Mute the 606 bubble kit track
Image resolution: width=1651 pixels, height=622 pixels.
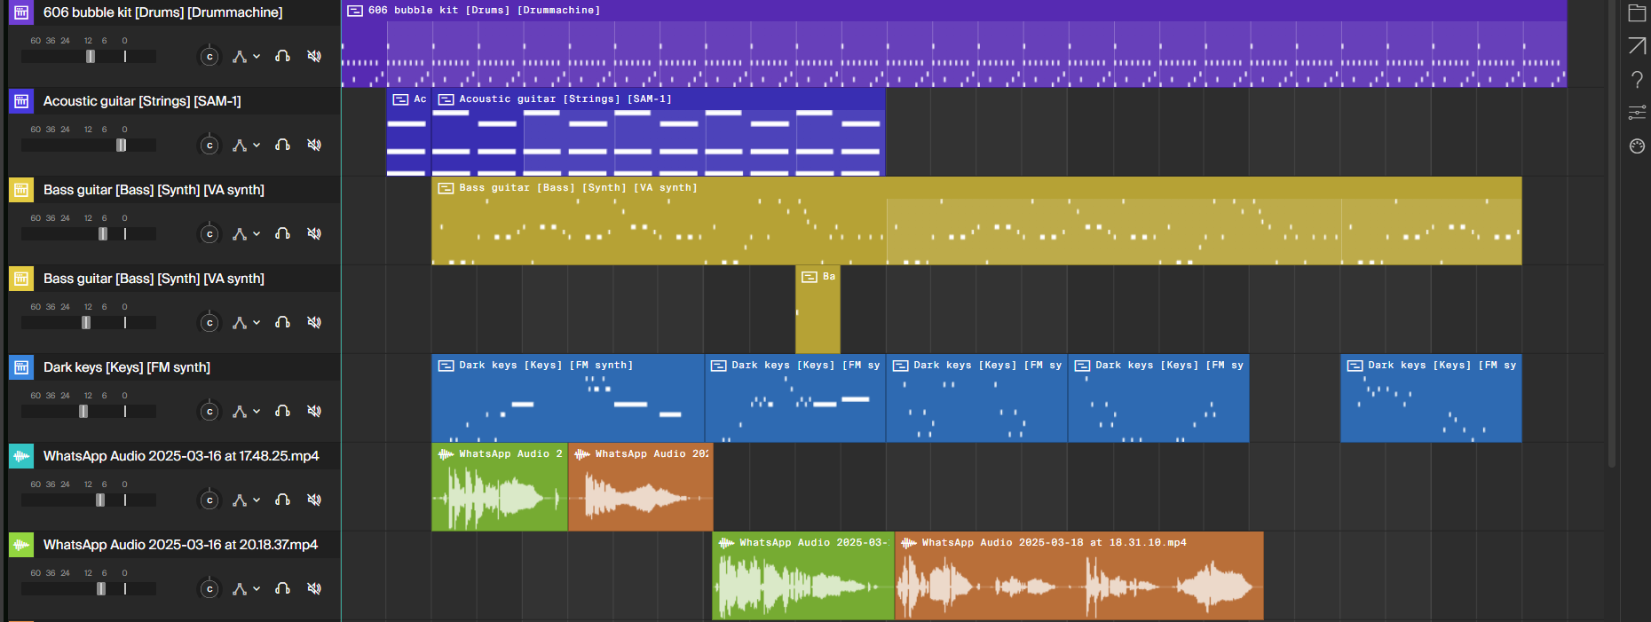(314, 56)
